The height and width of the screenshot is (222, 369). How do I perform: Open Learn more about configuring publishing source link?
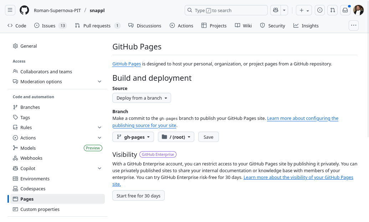pyautogui.click(x=225, y=122)
